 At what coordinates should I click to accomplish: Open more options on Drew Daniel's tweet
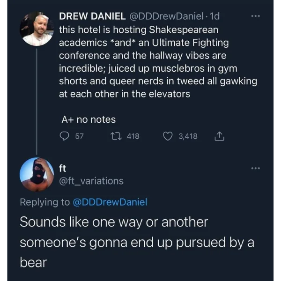point(255,16)
